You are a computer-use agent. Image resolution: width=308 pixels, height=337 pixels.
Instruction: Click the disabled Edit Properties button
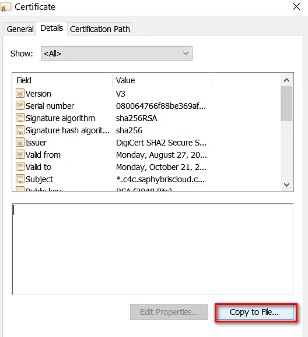click(169, 312)
